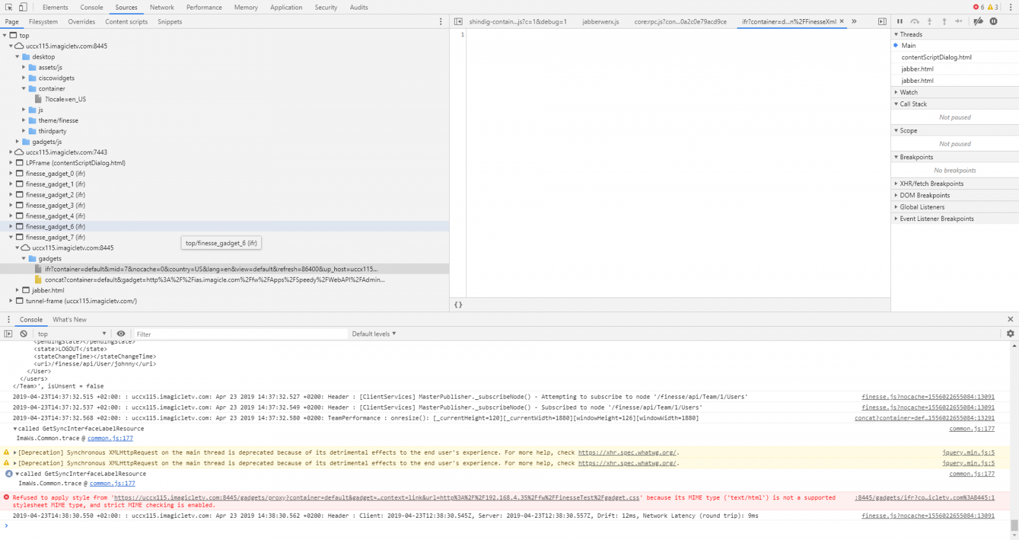Toggle the device toolbar icon

(x=23, y=7)
